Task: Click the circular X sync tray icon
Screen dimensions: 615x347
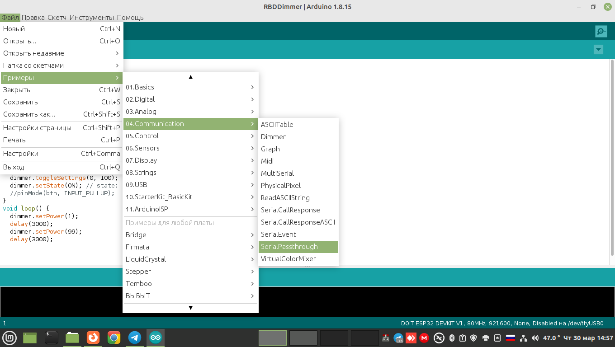Action: tap(438, 338)
